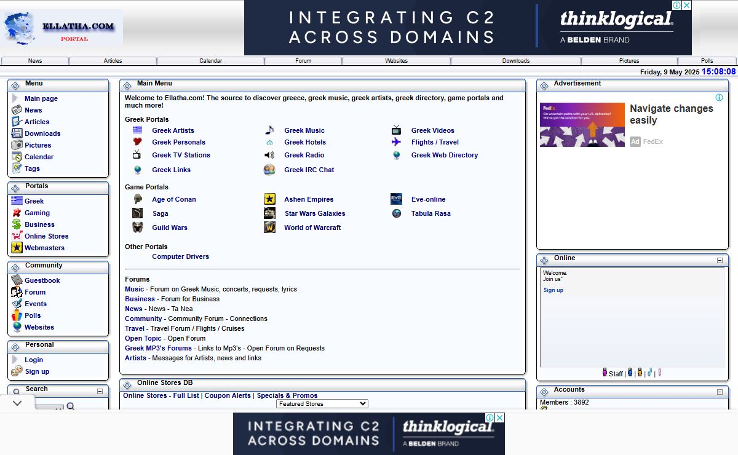Click the Ellatha.com Portal logo
Screen dimensions: 738x455
pos(63,28)
